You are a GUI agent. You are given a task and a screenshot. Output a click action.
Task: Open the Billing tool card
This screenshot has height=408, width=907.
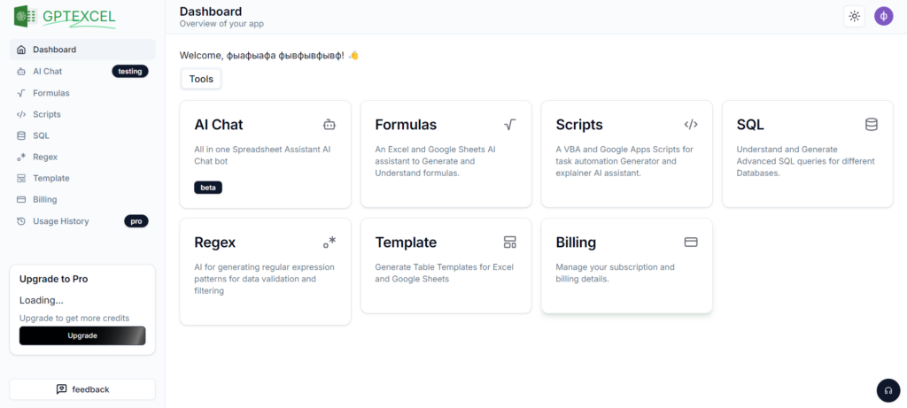[626, 266]
